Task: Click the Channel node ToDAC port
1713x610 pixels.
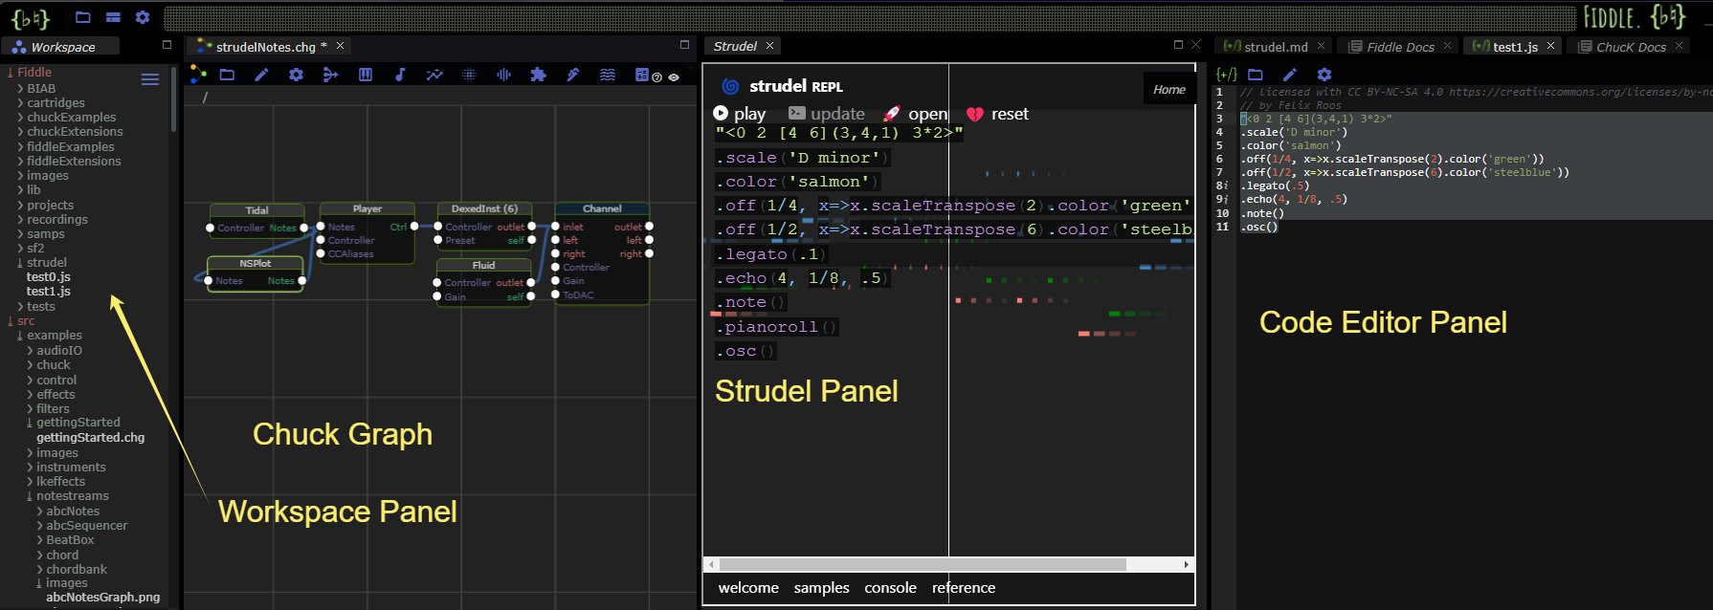Action: [556, 294]
